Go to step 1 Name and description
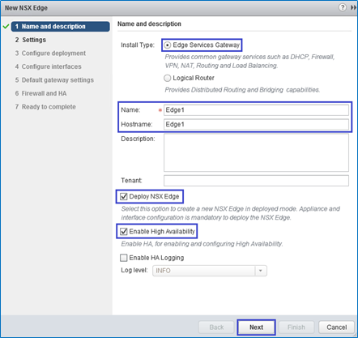This screenshot has width=358, height=338. click(61, 27)
